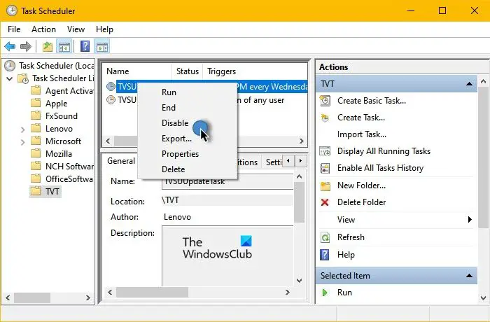The height and width of the screenshot is (322, 490).
Task: Collapse the Task Scheduler Library node
Action: [10, 78]
